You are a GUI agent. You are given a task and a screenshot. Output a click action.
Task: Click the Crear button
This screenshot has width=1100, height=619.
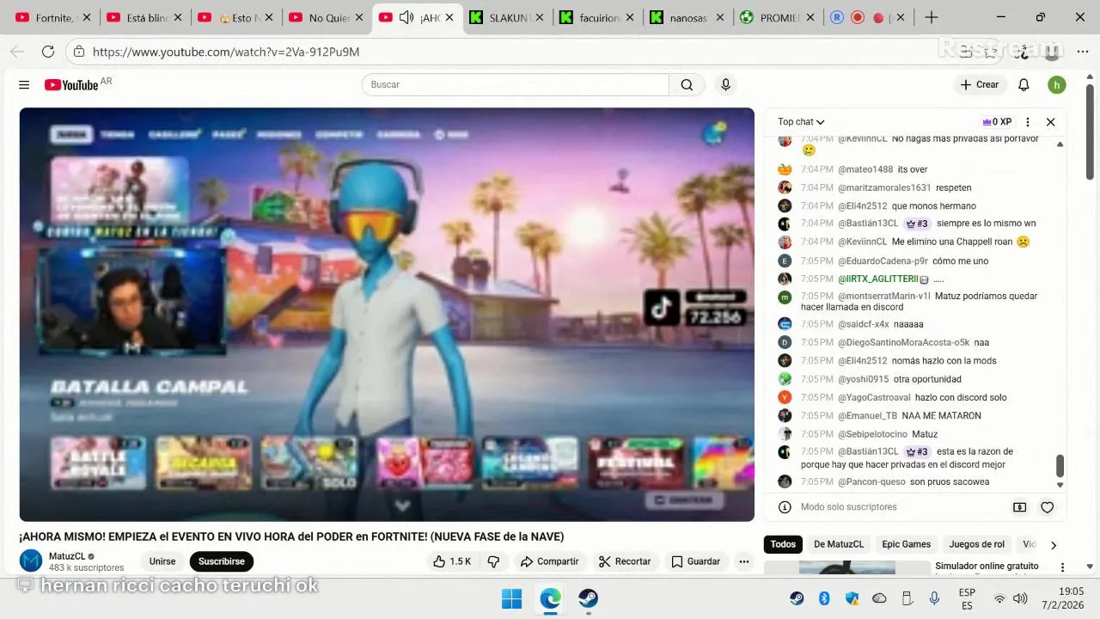(980, 84)
